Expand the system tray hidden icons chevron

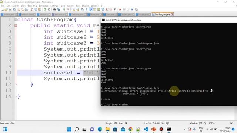click(185, 129)
